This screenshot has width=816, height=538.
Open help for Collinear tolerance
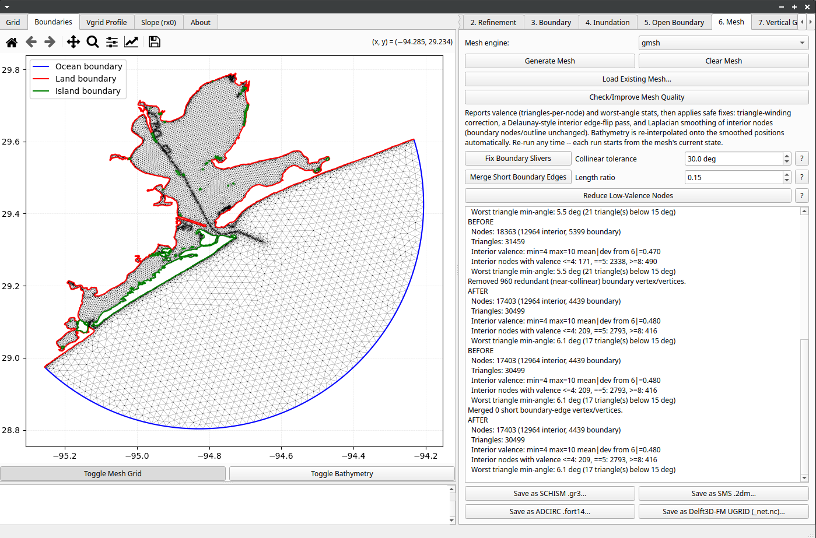(x=802, y=159)
